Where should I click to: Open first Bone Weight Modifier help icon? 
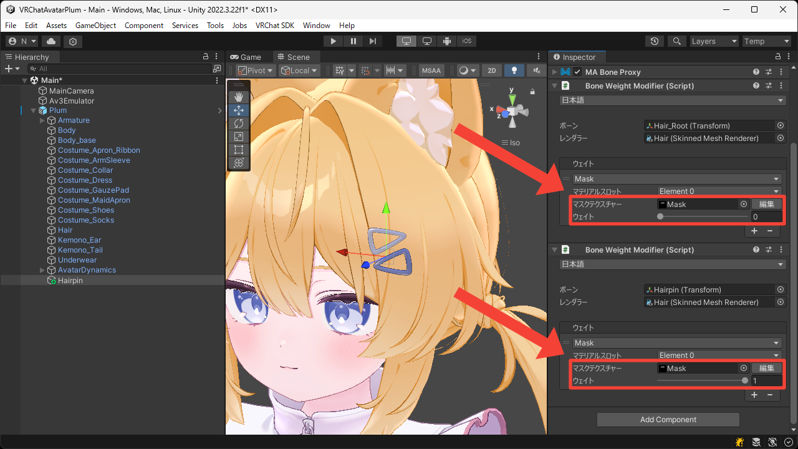[756, 86]
